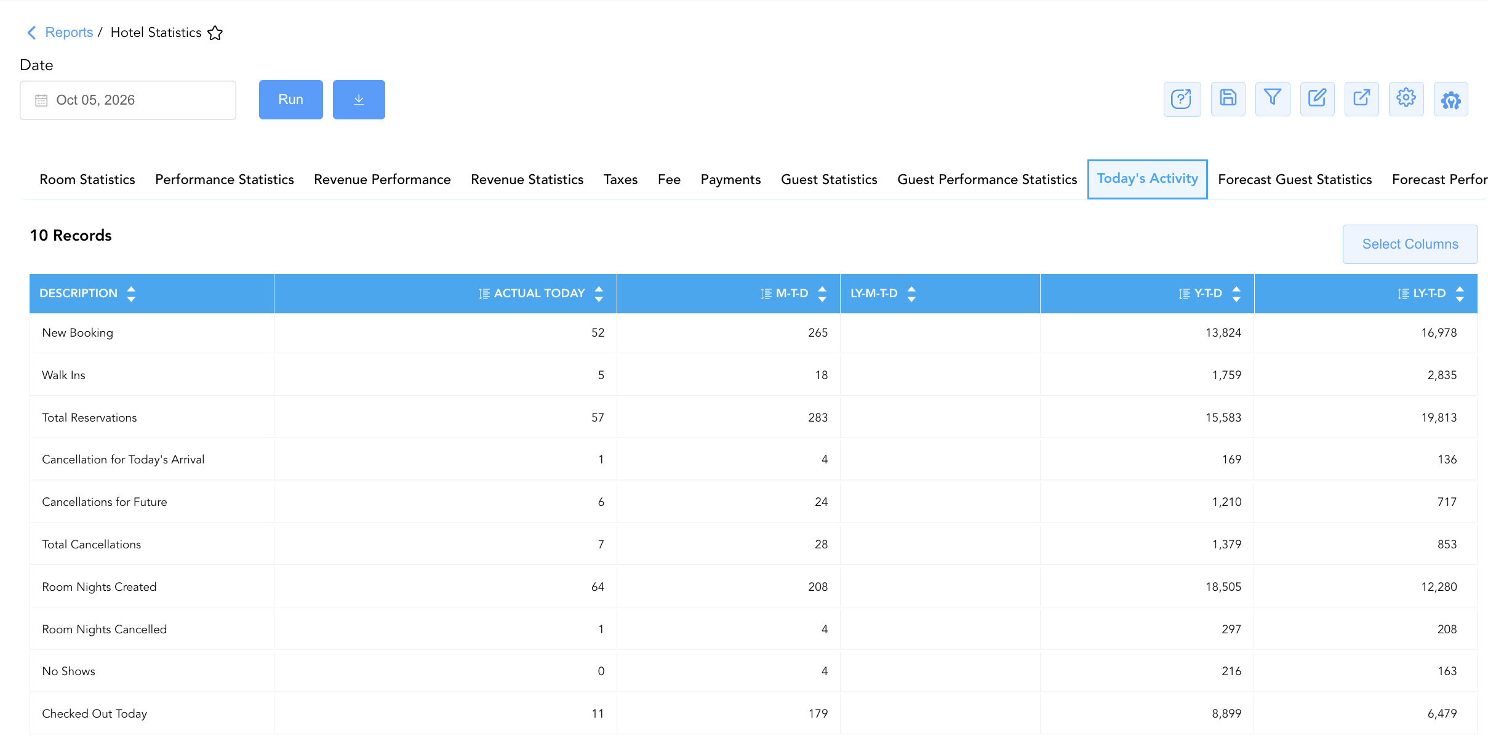Open the filter funnel icon
Screen dimensions: 1488x741
(x=1272, y=99)
